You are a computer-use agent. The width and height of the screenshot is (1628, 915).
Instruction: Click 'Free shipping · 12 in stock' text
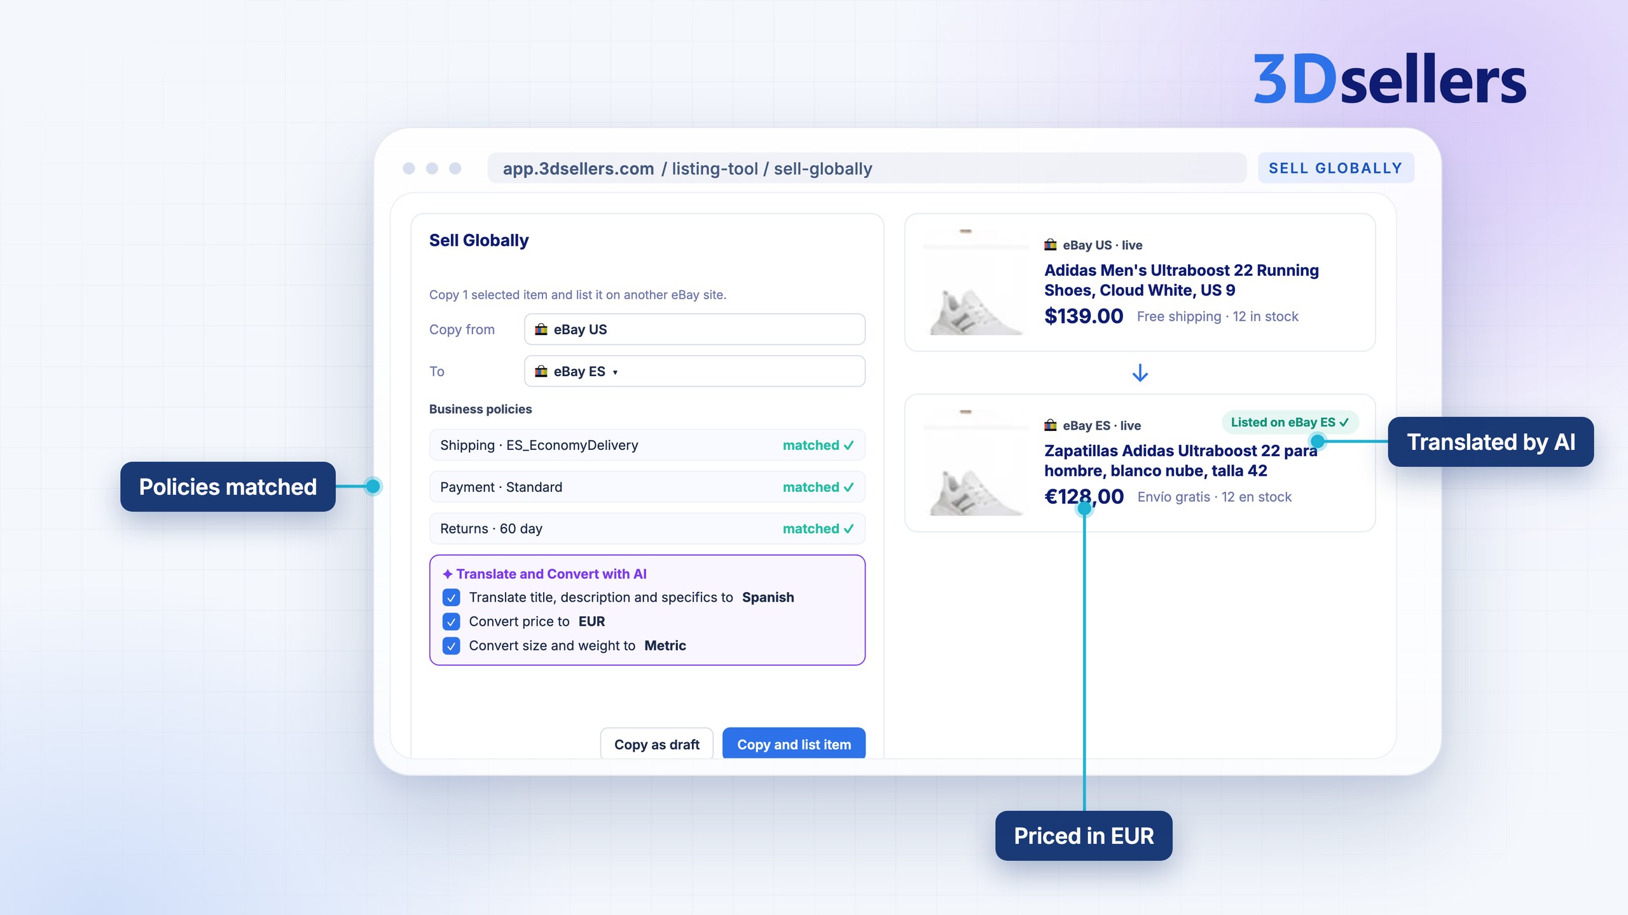[1217, 316]
